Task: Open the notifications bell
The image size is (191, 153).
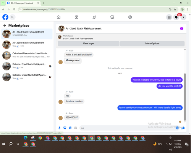Action: click(x=176, y=17)
